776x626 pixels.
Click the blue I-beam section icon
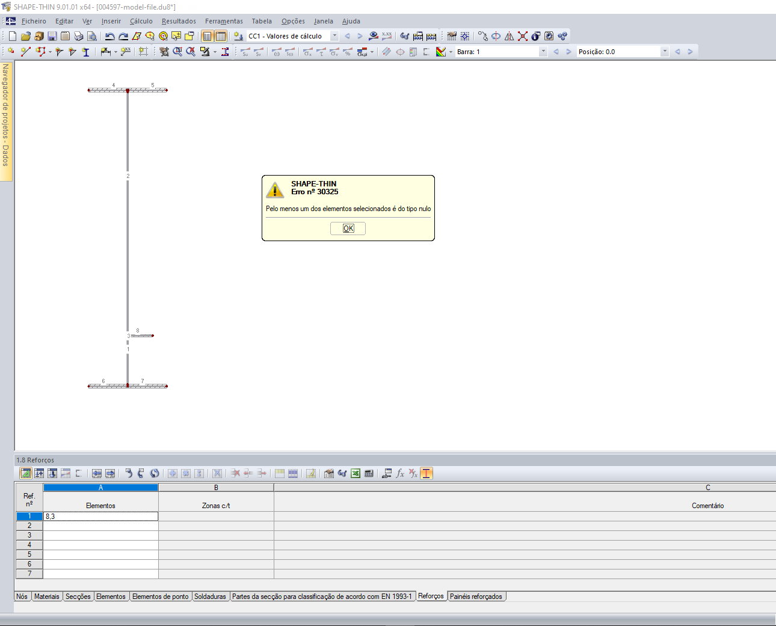85,52
